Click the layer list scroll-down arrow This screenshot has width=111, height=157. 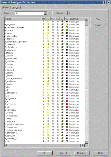[x=86, y=142]
